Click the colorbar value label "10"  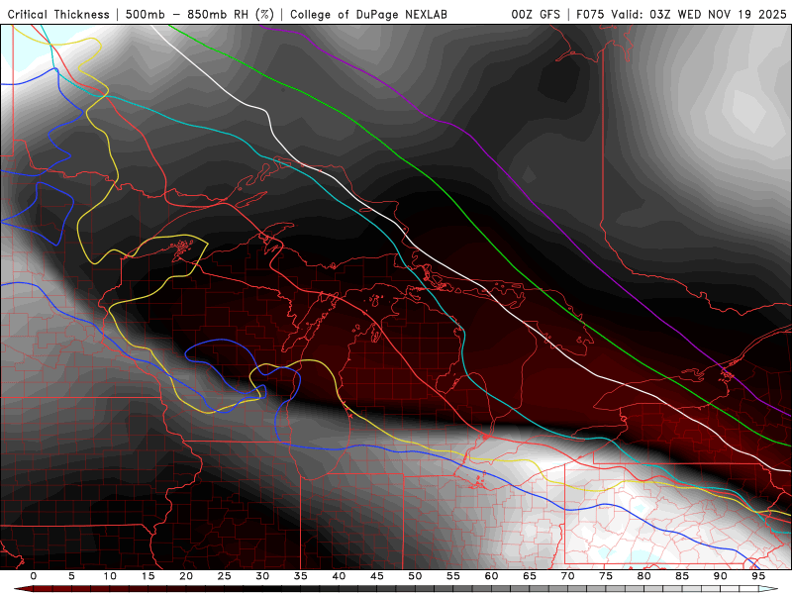tap(110, 576)
